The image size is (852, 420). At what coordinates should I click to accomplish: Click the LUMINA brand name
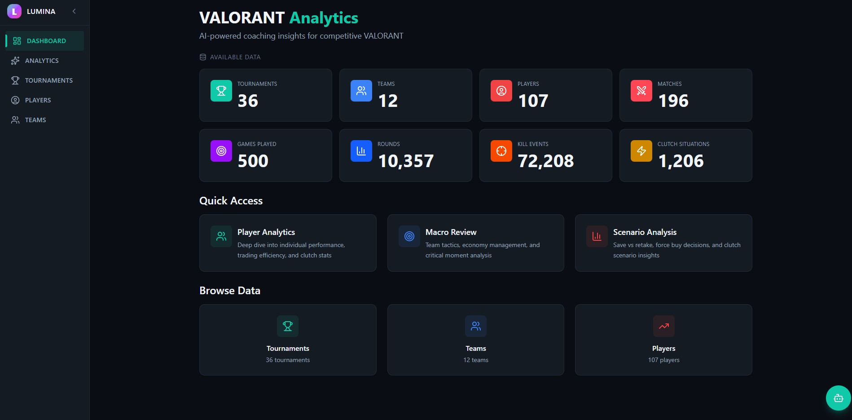coord(41,11)
